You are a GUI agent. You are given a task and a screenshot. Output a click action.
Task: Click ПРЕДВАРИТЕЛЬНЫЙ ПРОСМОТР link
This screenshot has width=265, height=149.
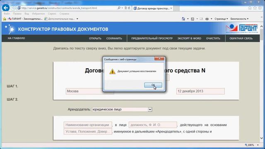click(152, 38)
